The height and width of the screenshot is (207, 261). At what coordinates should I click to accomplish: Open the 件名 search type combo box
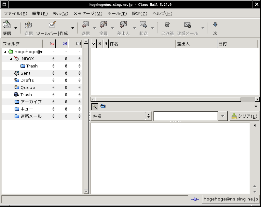(121, 116)
